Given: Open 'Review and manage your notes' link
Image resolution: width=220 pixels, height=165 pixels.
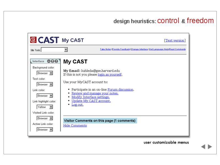Looking at the screenshot, I should 95,93.
